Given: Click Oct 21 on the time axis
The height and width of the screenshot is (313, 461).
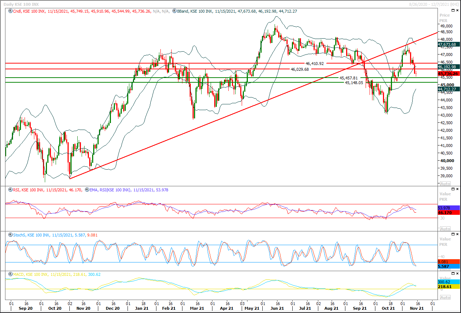Looking at the screenshot, I should click(388, 308).
